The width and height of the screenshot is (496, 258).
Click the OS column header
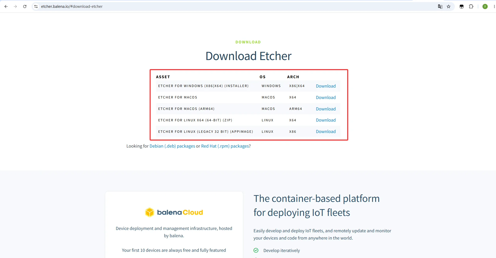click(x=262, y=77)
